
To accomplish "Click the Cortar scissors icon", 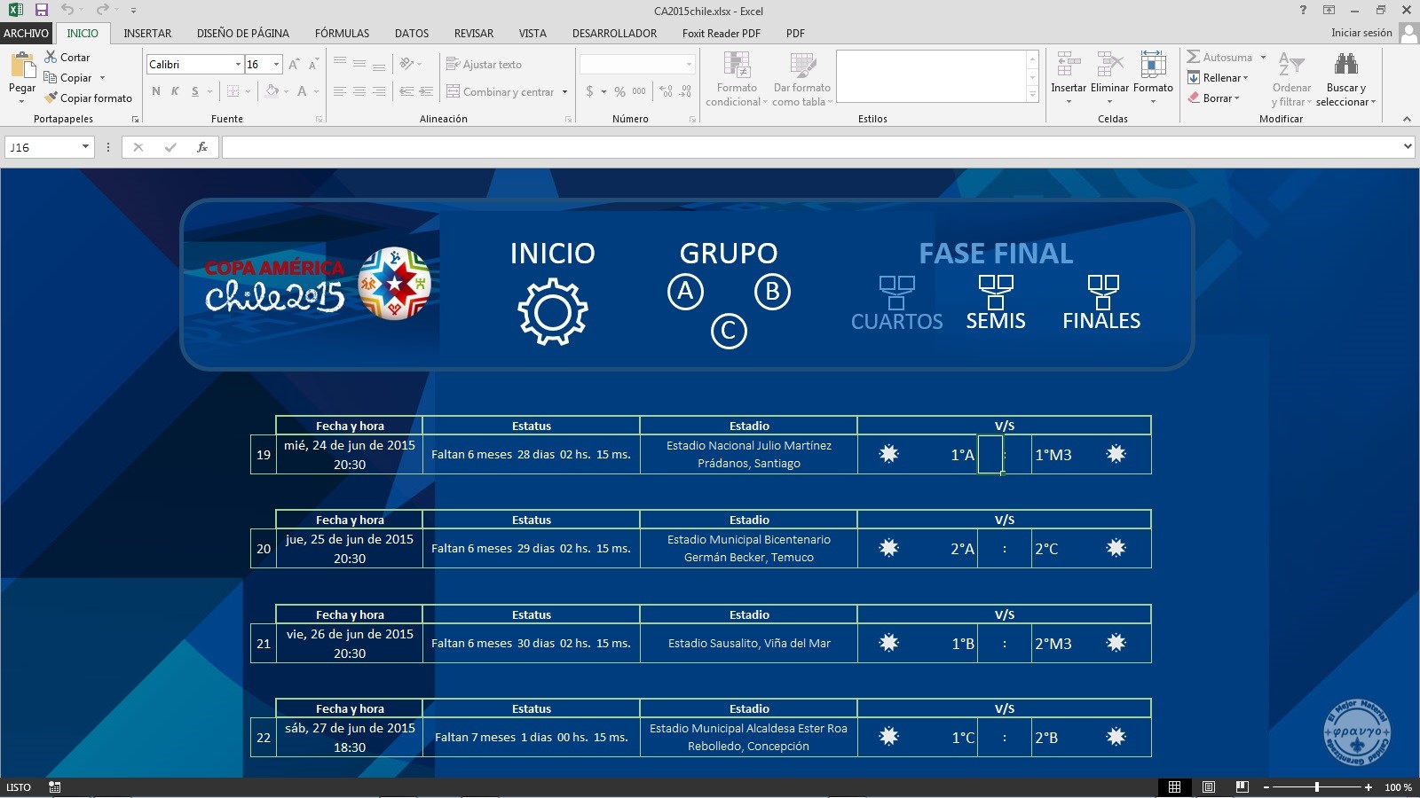I will tap(51, 57).
